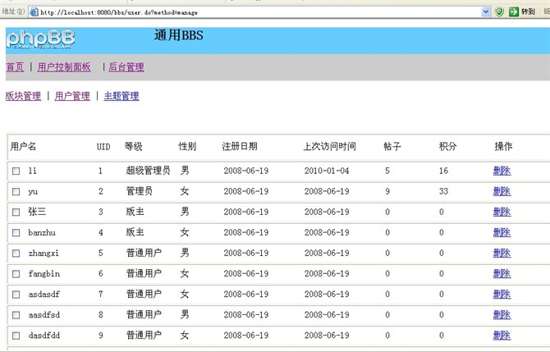Click the 用户名 column header
Screen dimensions: 550x352
23,147
